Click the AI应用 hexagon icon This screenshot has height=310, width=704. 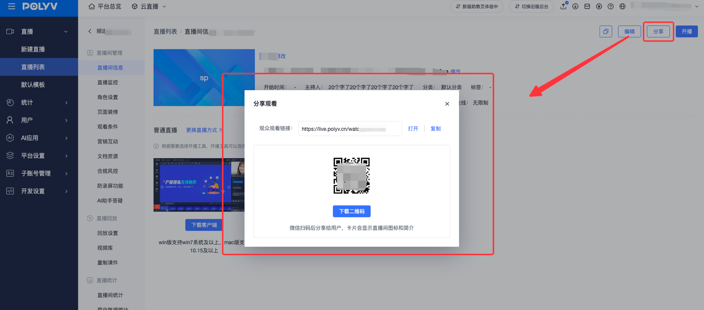pos(10,138)
